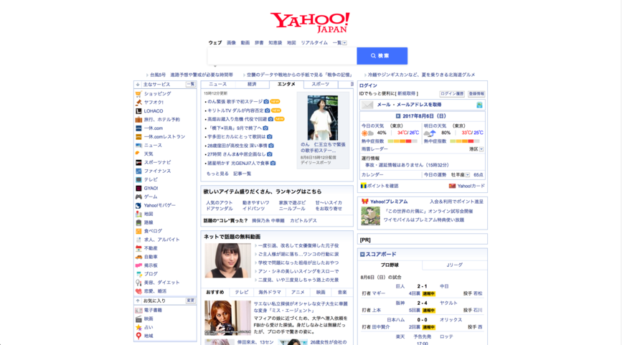622x345 pixels.
Task: Click the photo camera icon beside のん緊張 headline
Action: tap(266, 102)
